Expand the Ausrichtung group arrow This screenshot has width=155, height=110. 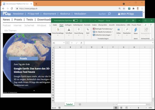click(79, 35)
